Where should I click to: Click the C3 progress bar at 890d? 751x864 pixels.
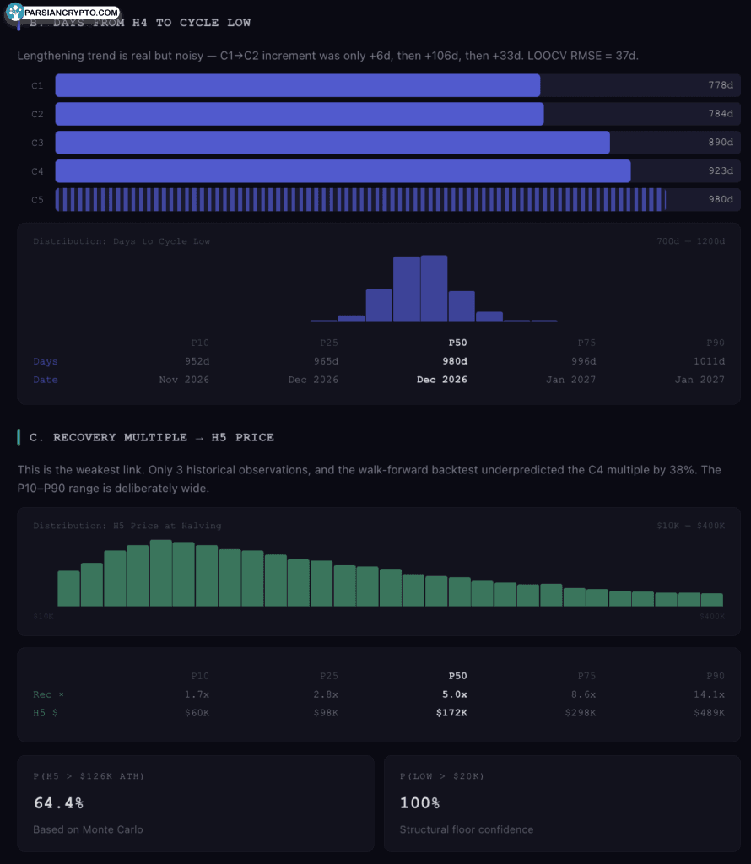332,143
